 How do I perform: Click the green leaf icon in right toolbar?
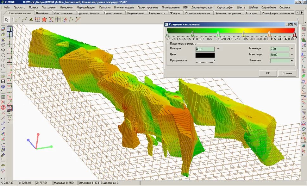(304, 76)
